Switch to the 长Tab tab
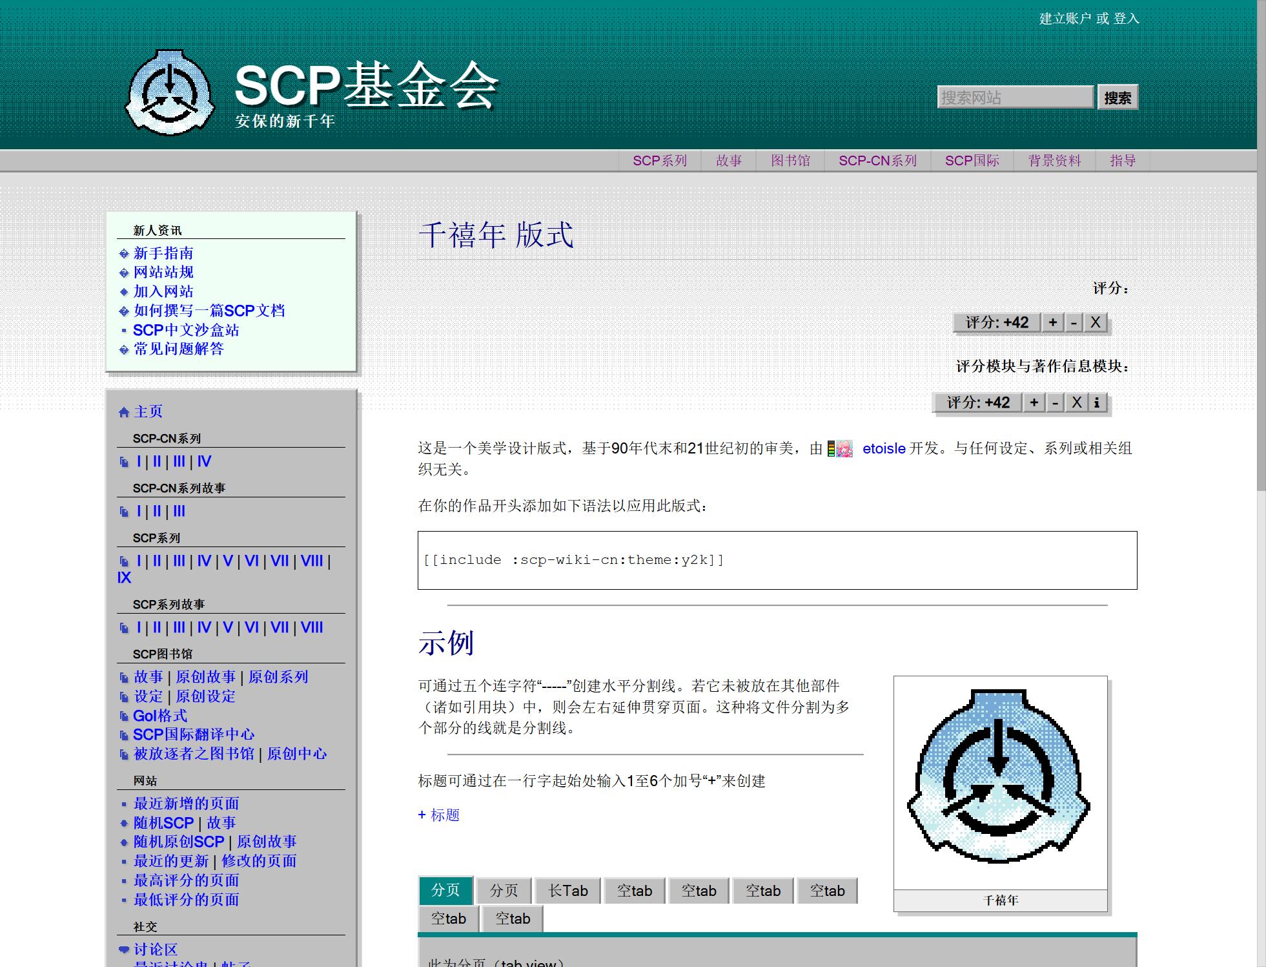The image size is (1266, 967). click(568, 891)
